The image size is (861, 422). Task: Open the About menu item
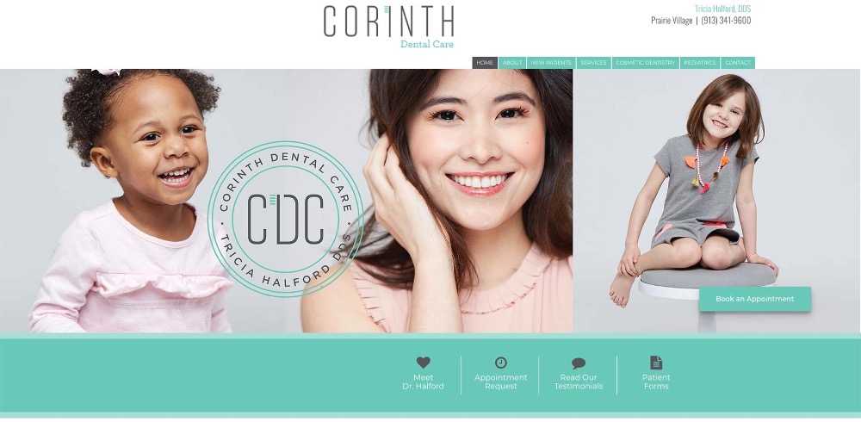tap(512, 63)
